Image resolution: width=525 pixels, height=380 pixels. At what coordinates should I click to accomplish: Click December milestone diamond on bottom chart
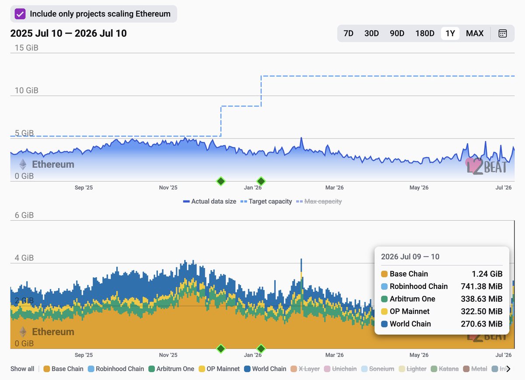pos(221,348)
